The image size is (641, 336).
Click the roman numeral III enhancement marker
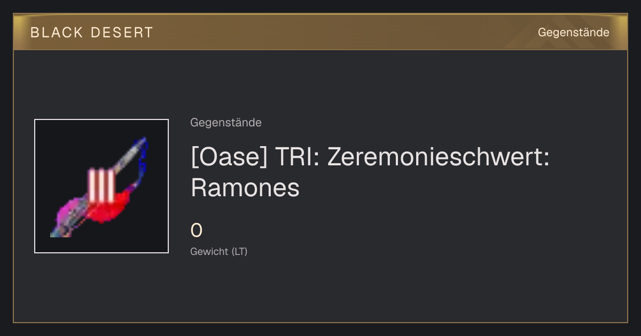102,186
